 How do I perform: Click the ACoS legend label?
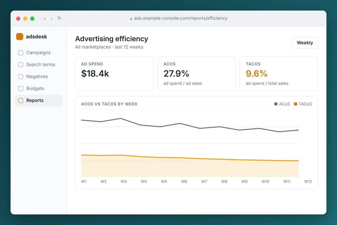tap(284, 104)
